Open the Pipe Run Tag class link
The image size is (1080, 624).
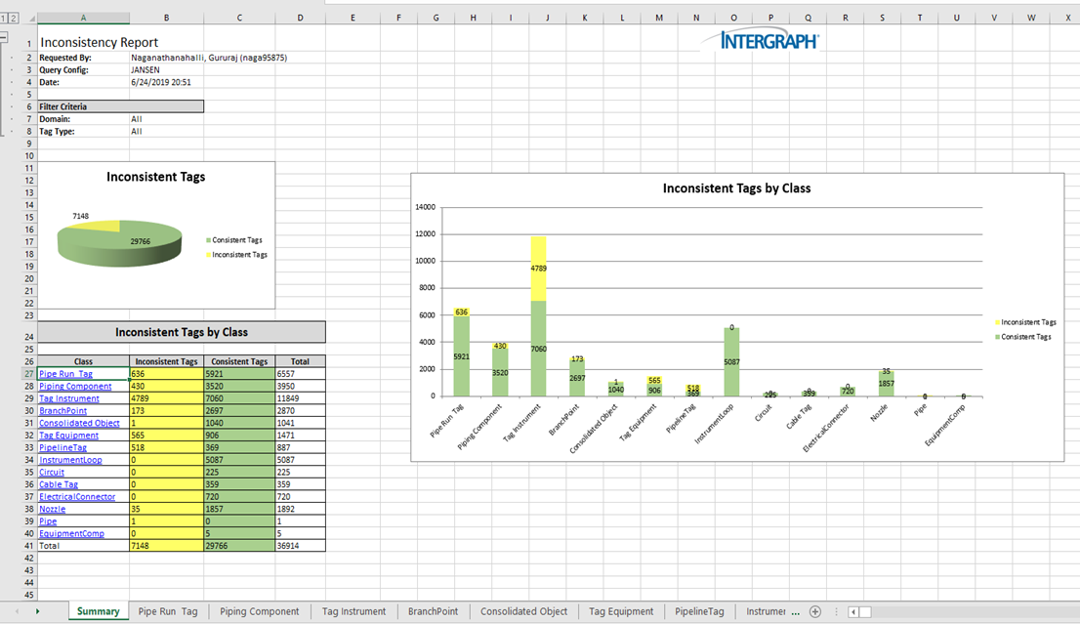[x=65, y=374]
